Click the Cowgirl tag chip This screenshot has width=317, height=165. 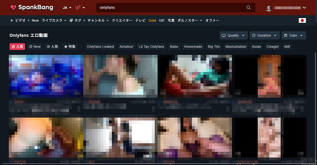pyautogui.click(x=273, y=47)
